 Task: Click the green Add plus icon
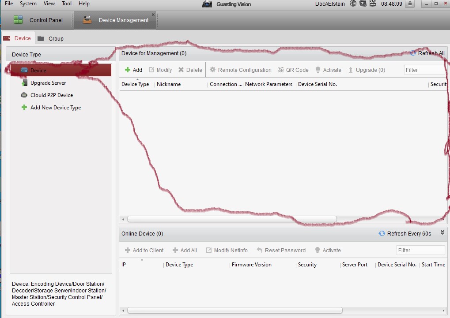point(128,70)
